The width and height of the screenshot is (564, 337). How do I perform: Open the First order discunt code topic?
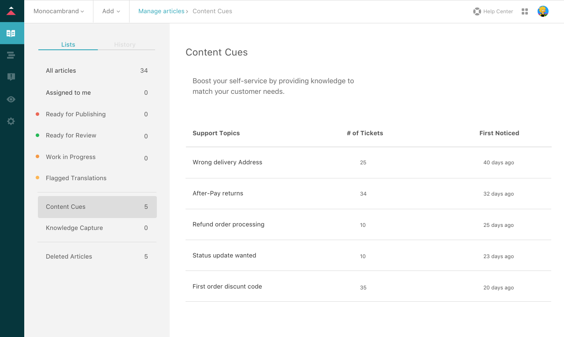click(227, 286)
